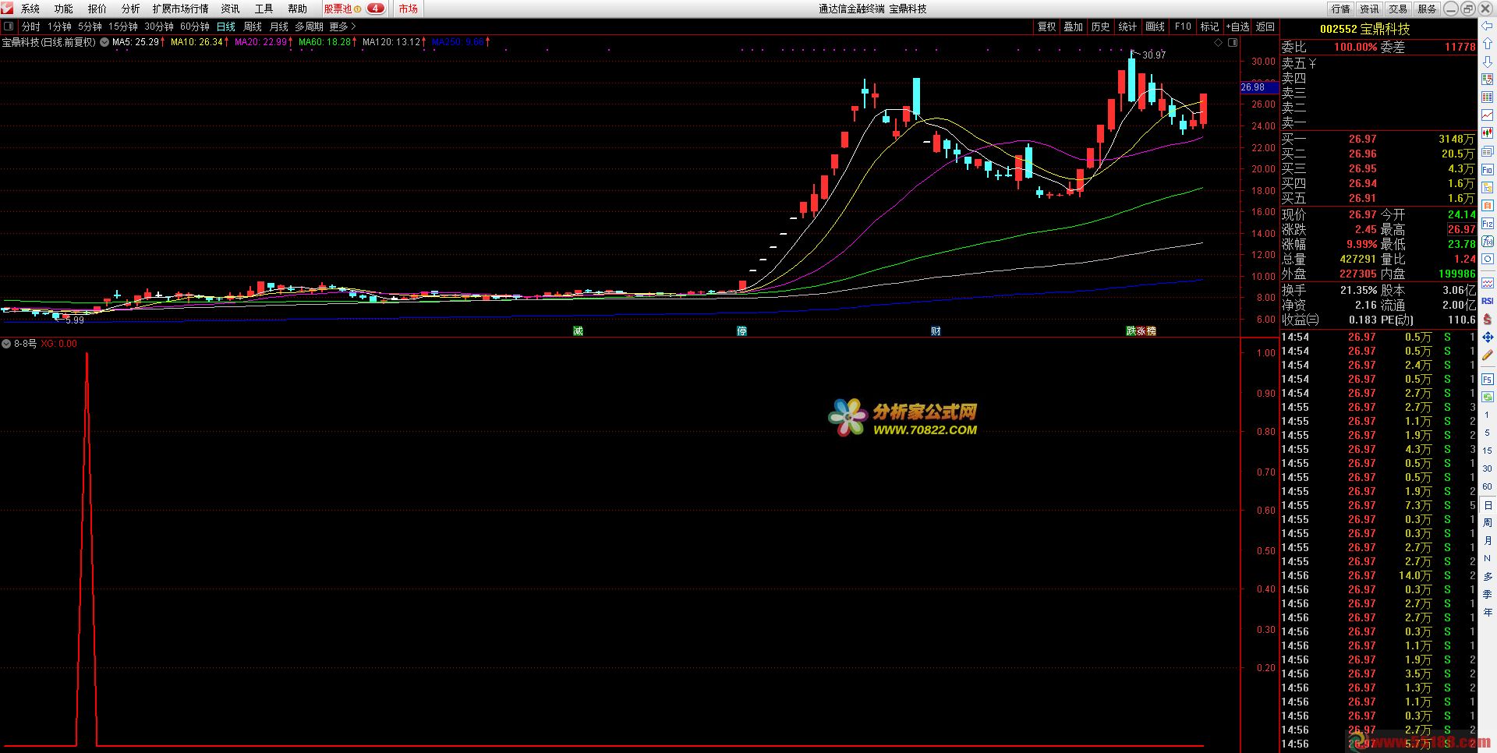Image resolution: width=1497 pixels, height=753 pixels.
Task: Select 60 minute period in right sidebar
Action: (1487, 486)
